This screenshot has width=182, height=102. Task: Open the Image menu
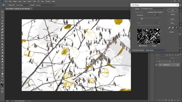15,1
